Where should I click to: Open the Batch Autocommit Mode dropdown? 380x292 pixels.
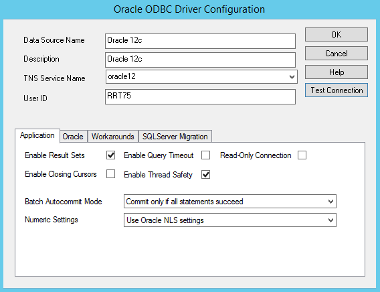coord(230,202)
